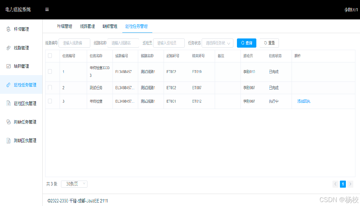
Task: Click the sidebar collapse hamburger icon
Action: point(47,10)
